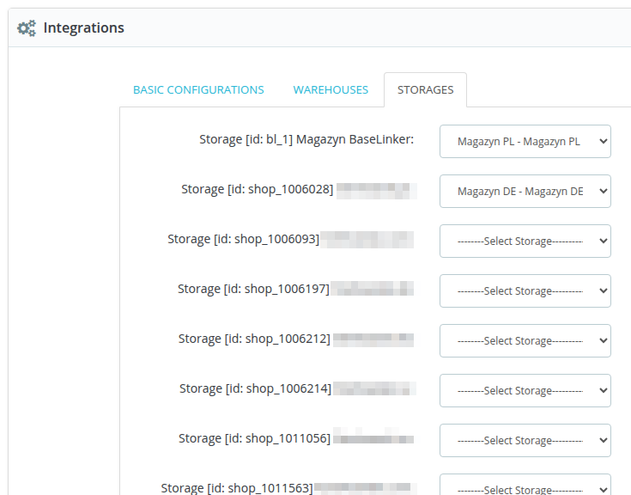Screen dimensions: 631x495
Task: Click the 'Storage [id: shop_1006028]' label
Action: point(257,189)
